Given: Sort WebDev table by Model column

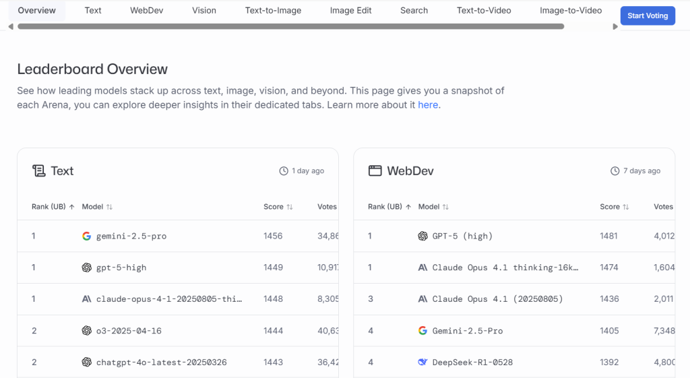Looking at the screenshot, I should click(x=433, y=207).
